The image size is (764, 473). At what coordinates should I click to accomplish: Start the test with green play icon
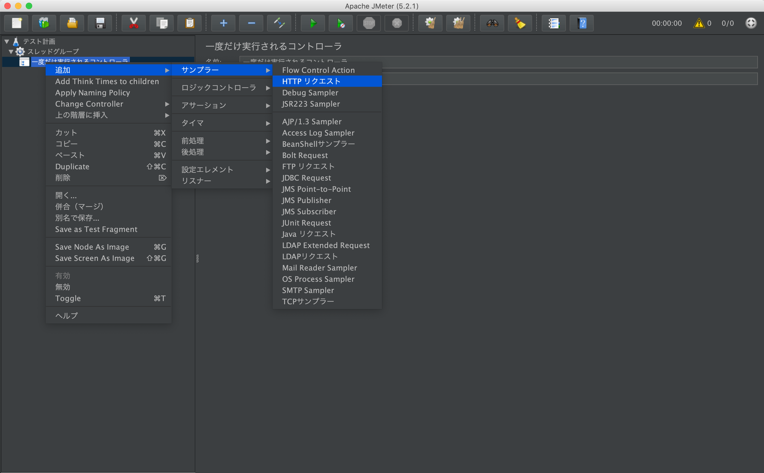coord(313,23)
